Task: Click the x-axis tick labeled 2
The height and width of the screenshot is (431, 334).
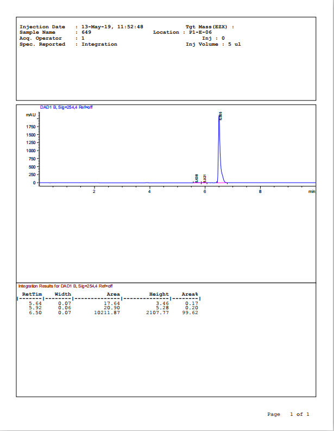Action: (x=94, y=191)
